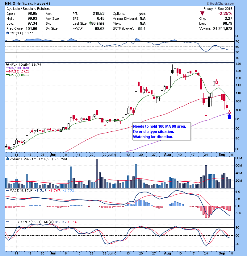Click the blue legend dash before Full STO

[7, 222]
